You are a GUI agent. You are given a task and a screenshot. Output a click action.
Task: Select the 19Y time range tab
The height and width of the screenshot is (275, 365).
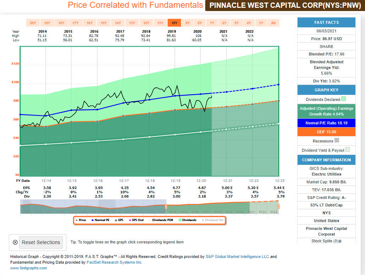coord(47,23)
